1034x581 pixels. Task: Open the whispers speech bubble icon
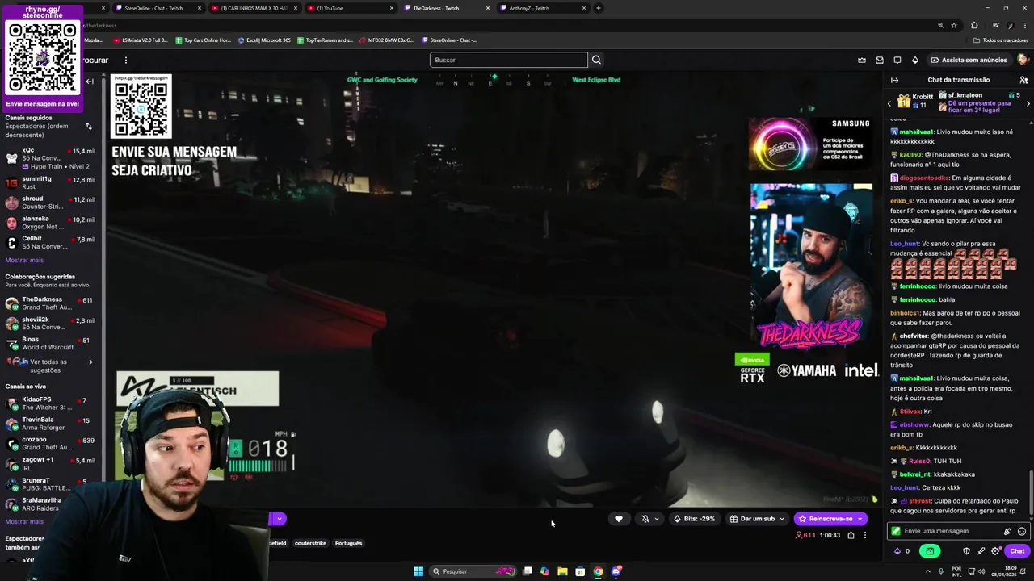pos(897,60)
